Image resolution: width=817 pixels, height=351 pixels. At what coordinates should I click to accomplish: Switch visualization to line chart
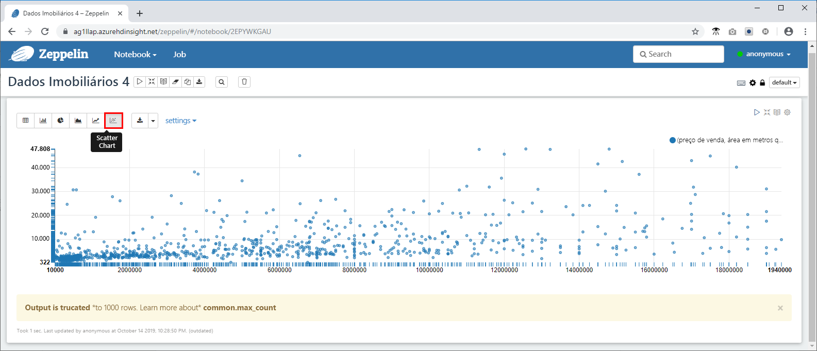96,121
